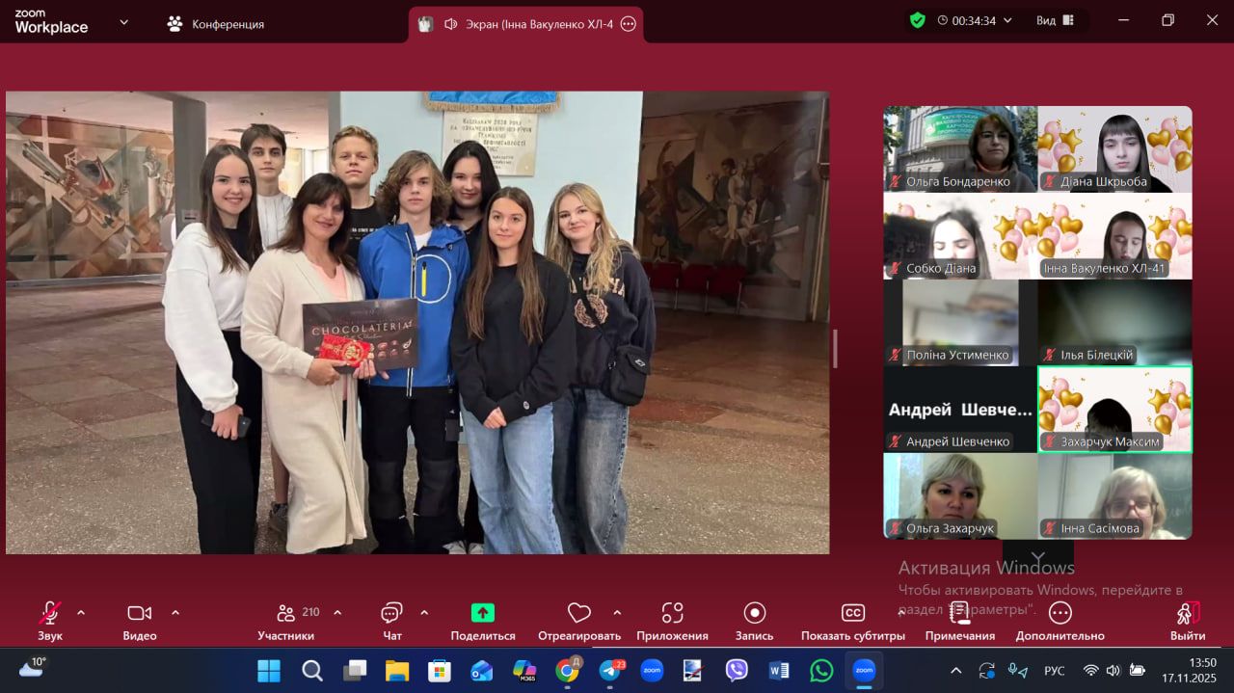Click the Отреагировать heart reaction icon

point(578,613)
